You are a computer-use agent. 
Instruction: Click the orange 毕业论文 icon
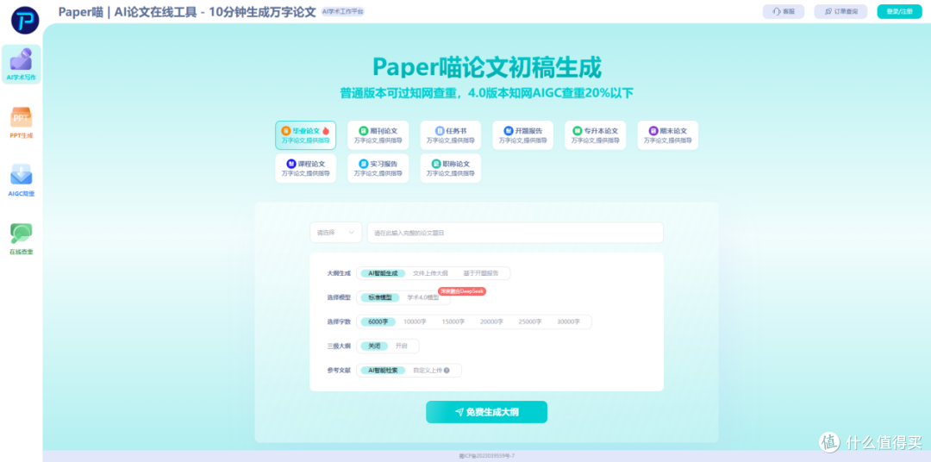(x=285, y=131)
